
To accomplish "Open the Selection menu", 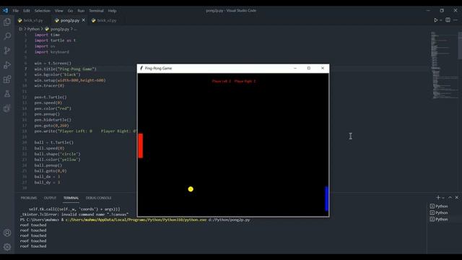I will click(43, 11).
